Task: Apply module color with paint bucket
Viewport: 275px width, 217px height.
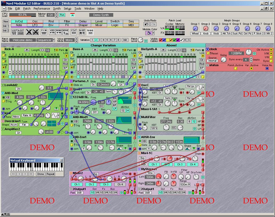Action: click(148, 33)
